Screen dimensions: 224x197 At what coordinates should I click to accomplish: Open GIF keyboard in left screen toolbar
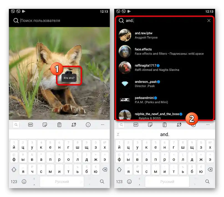coord(30,125)
